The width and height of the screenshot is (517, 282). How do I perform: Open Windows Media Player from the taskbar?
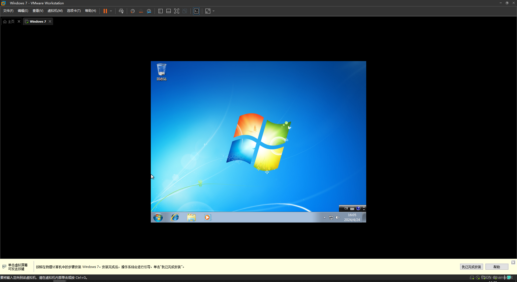[x=208, y=217]
